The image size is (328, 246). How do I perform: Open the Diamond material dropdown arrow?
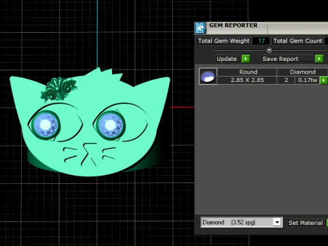click(277, 222)
